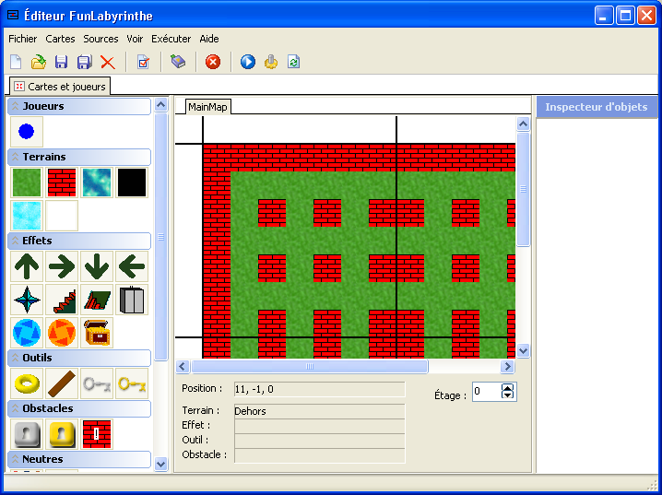Select the blue player circle
662x495 pixels.
27,132
